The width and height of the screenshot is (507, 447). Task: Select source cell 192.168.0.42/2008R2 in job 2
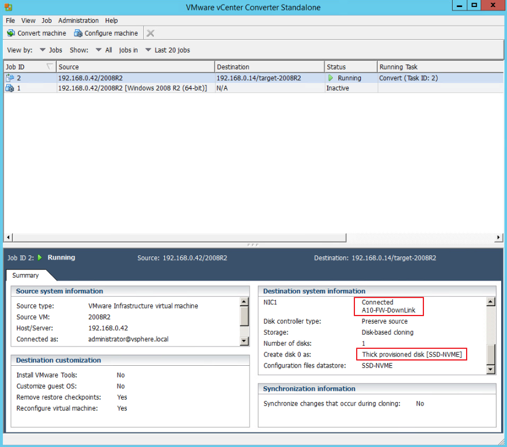90,78
